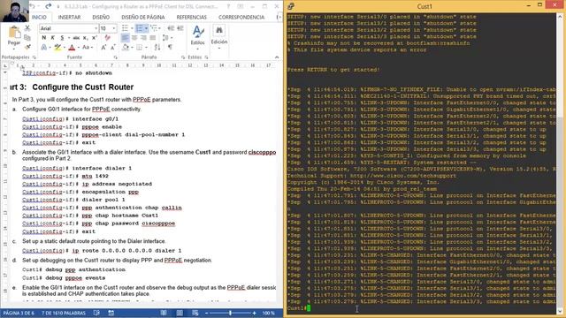
Task: Toggle align right
Action: pyautogui.click(x=143, y=37)
